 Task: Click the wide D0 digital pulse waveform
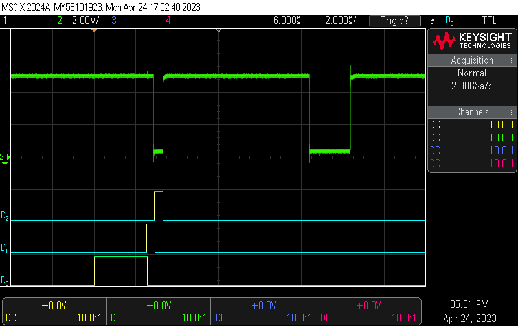(120, 270)
